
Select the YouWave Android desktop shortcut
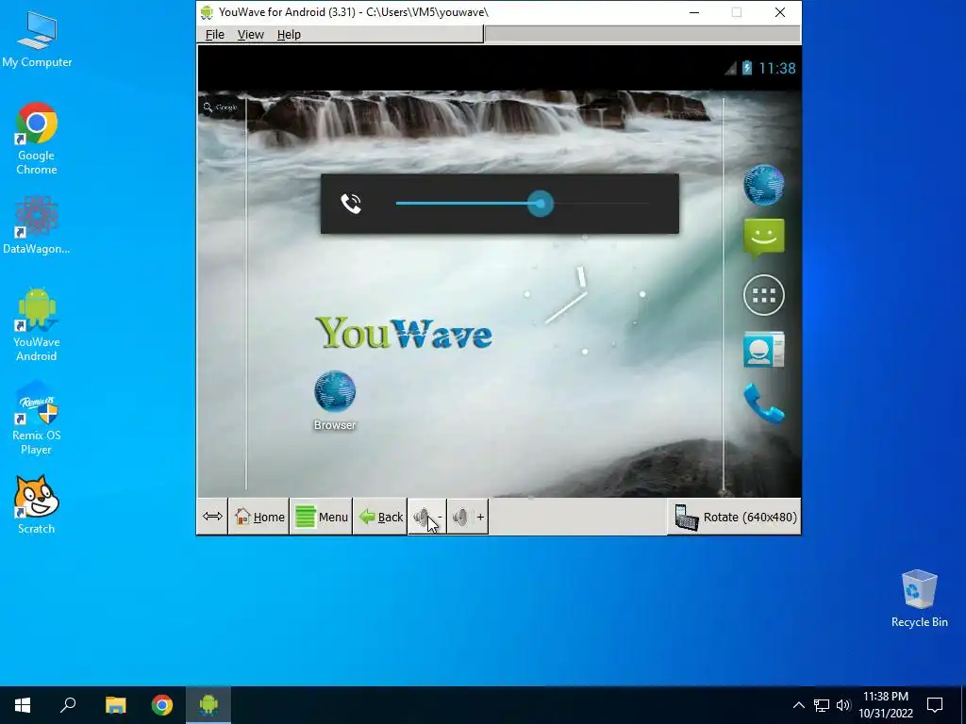point(37,325)
